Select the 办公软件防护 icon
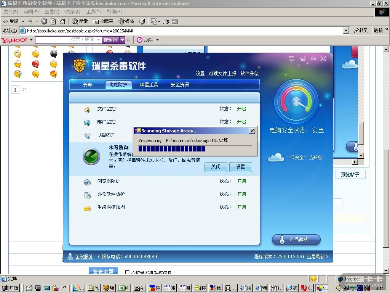Viewport: 390px width, 293px height. click(87, 195)
